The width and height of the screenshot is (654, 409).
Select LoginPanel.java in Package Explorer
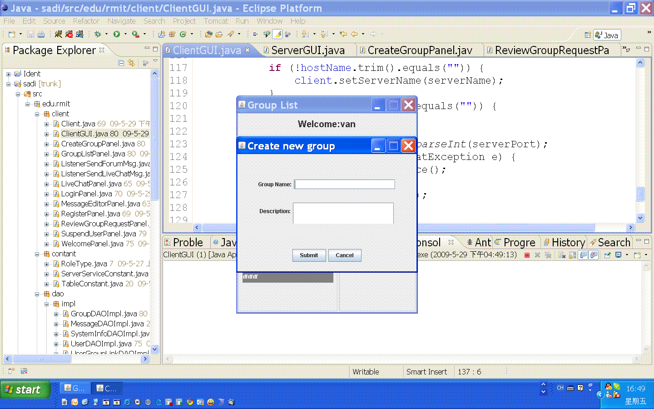pos(102,194)
